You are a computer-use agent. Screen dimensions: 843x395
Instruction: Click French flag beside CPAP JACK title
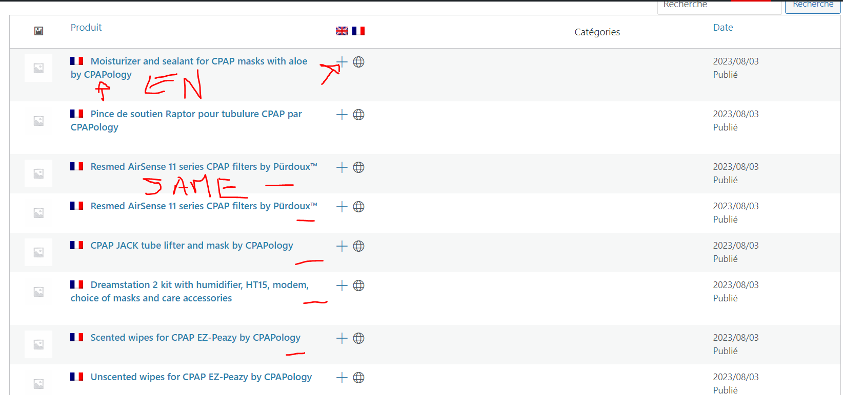click(77, 245)
